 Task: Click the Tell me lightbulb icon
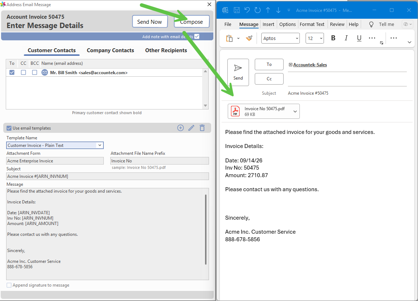[x=371, y=24]
